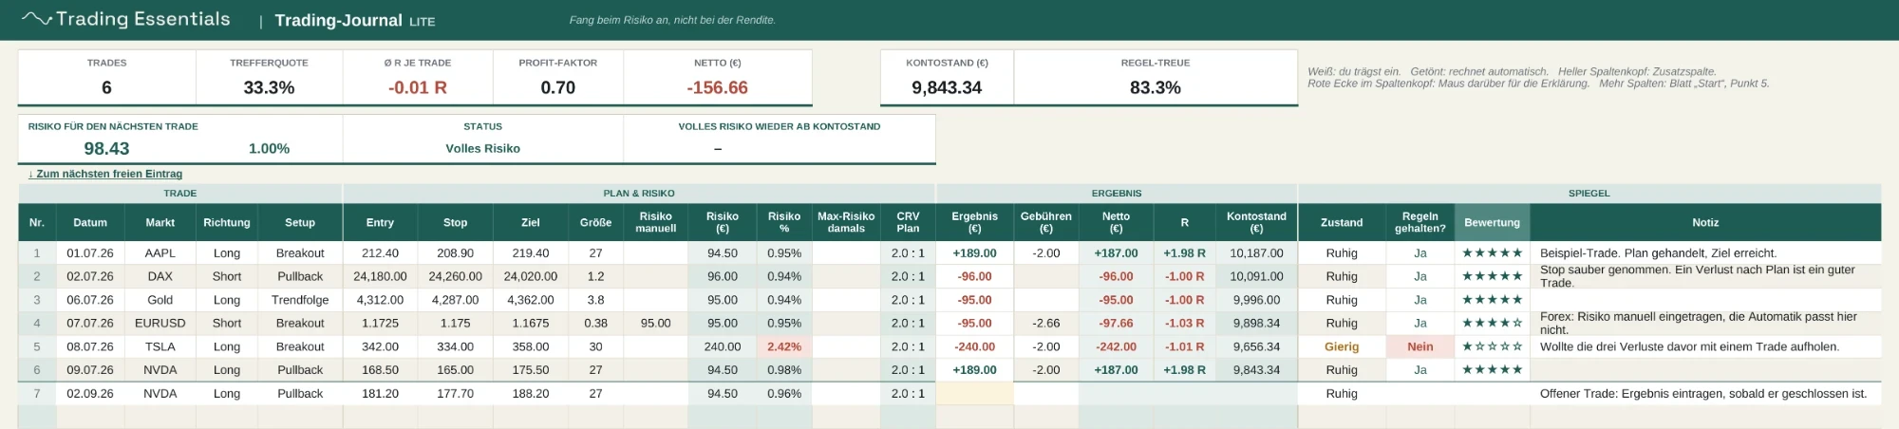Image resolution: width=1899 pixels, height=429 pixels.
Task: Click the 'Nein' rules cell
Action: [x=1420, y=346]
